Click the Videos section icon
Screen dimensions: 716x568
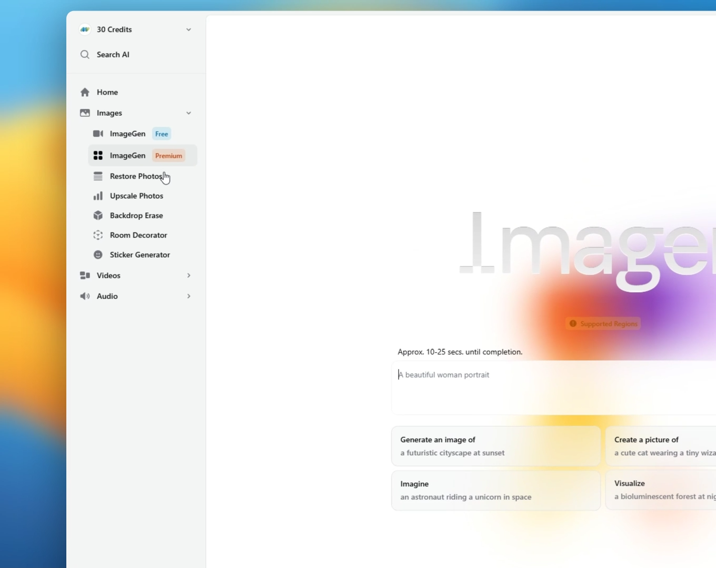(85, 276)
